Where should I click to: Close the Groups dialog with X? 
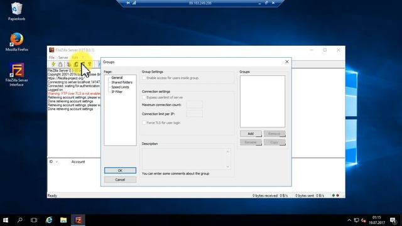point(287,62)
